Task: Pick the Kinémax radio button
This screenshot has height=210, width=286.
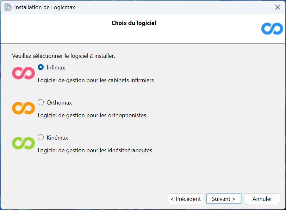Action: [x=40, y=137]
